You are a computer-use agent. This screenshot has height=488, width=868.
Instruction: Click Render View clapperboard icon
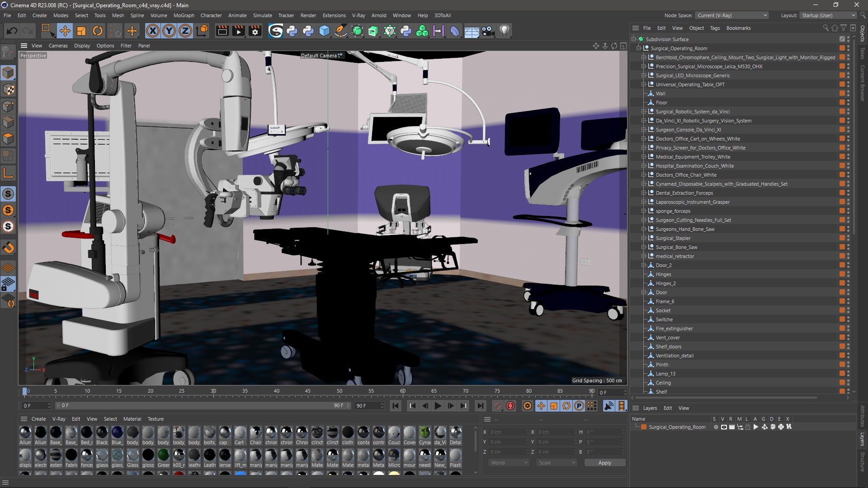(222, 31)
